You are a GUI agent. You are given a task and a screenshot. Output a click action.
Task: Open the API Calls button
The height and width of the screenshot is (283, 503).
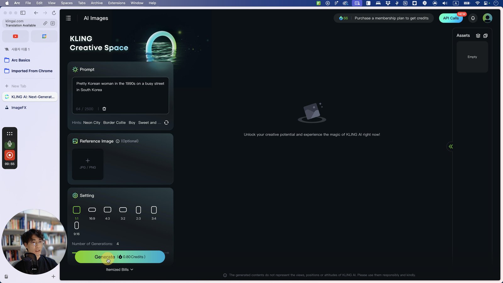click(x=451, y=18)
